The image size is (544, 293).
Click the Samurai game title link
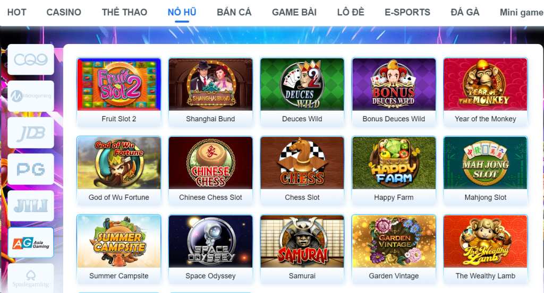click(x=302, y=276)
